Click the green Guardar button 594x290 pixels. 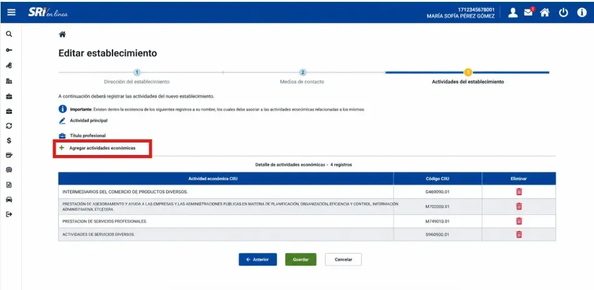pyautogui.click(x=301, y=259)
